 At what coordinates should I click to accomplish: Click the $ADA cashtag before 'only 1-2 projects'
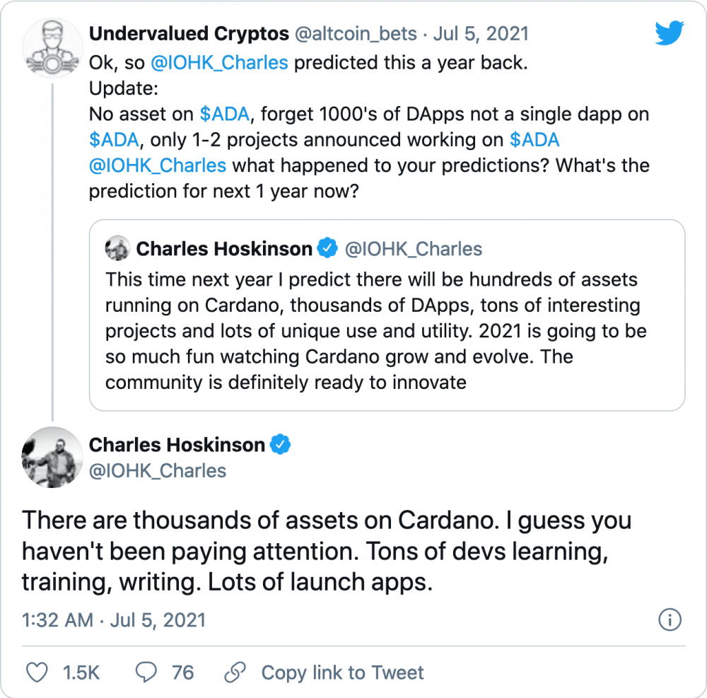pyautogui.click(x=114, y=140)
